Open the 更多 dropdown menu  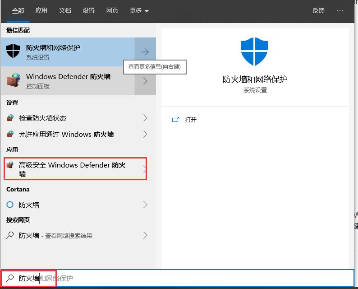[x=139, y=10]
